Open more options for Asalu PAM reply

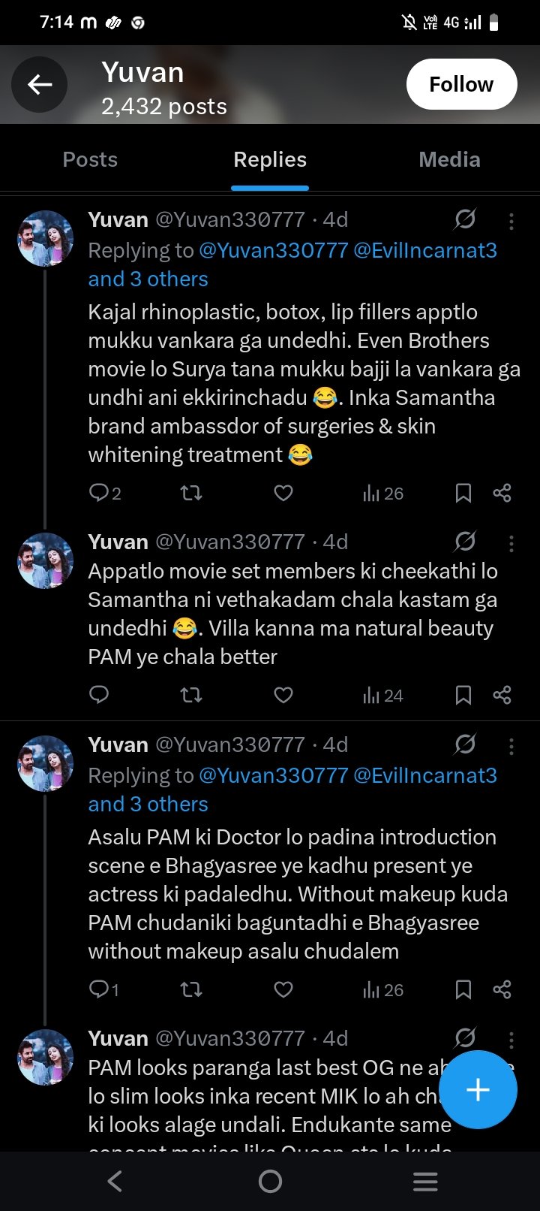(x=511, y=745)
